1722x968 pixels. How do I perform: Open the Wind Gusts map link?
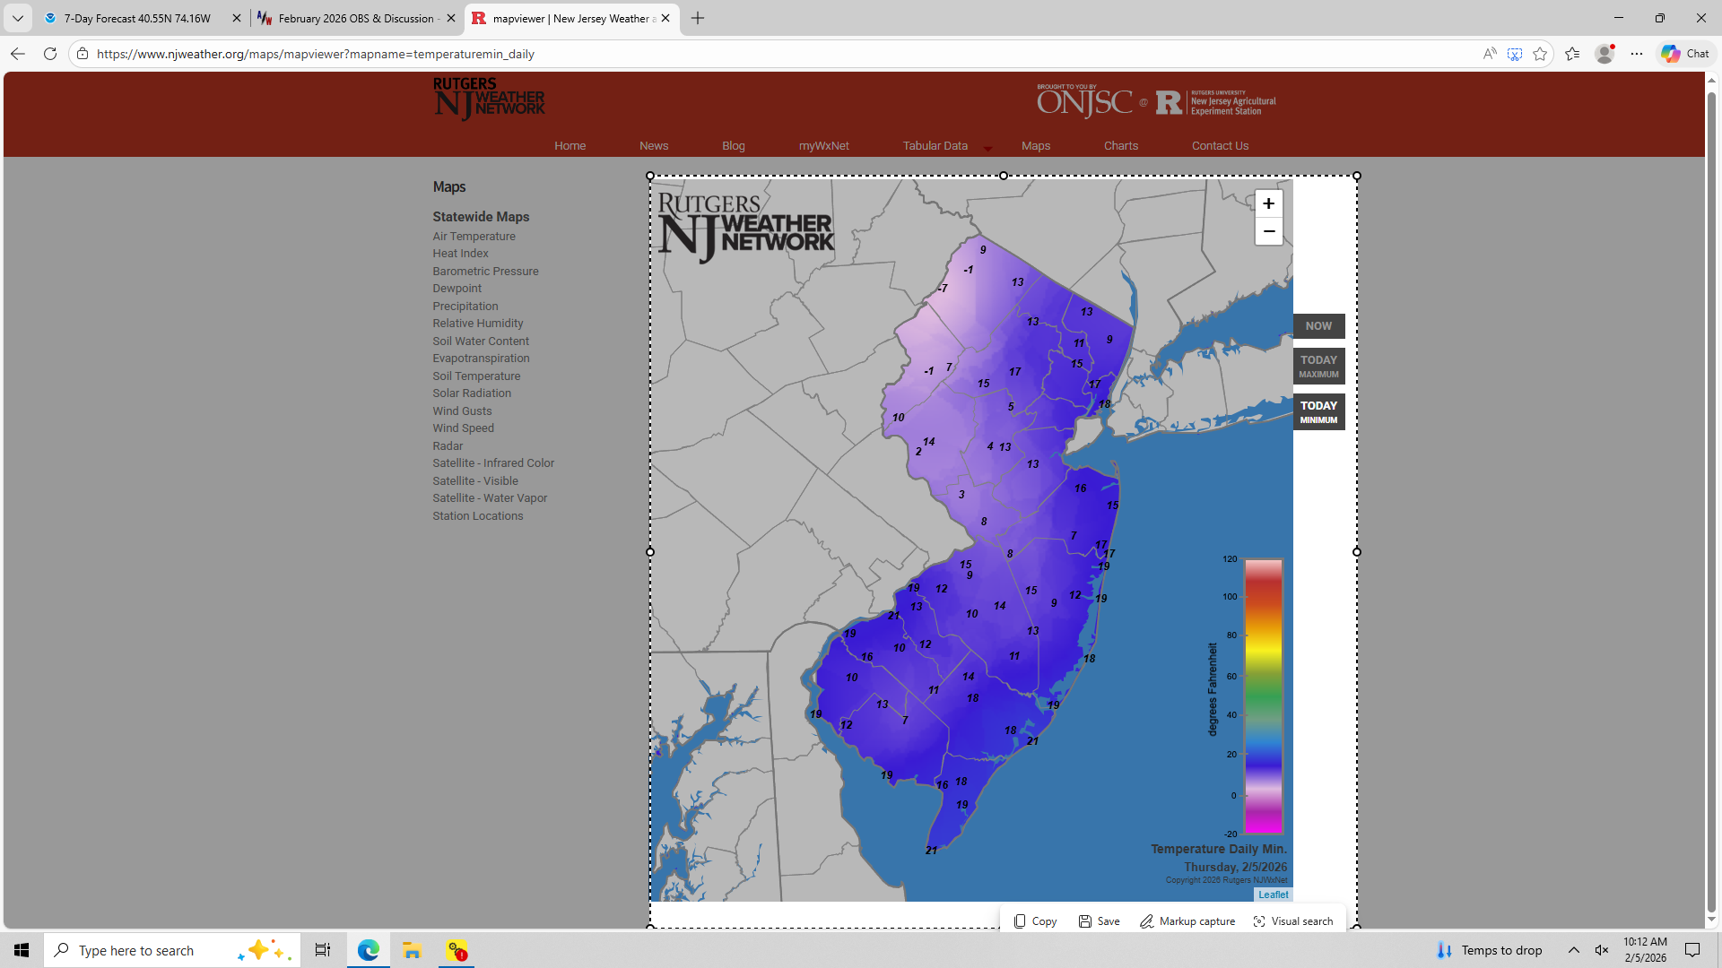tap(462, 411)
